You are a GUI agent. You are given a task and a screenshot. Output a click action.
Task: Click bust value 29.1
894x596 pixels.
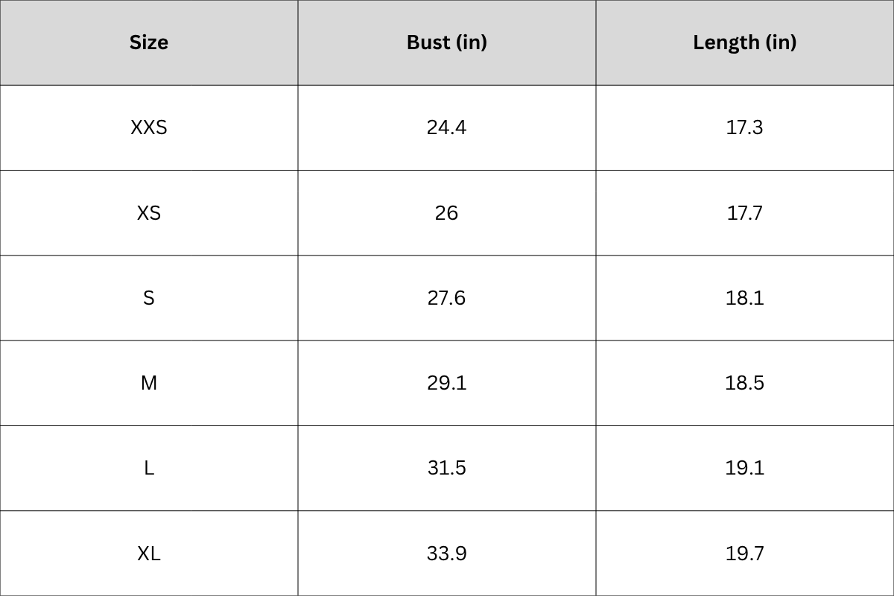(447, 383)
